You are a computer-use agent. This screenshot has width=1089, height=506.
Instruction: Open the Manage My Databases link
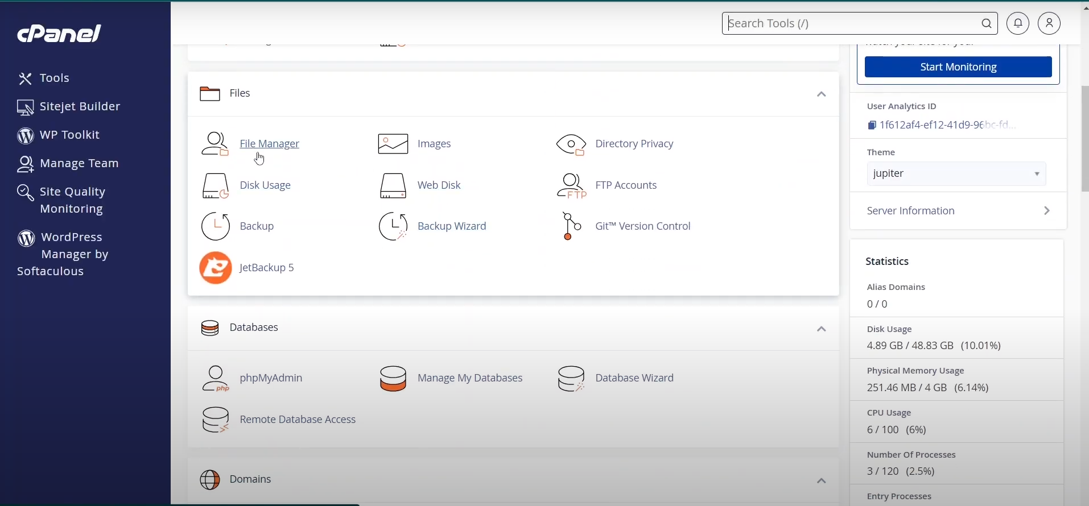469,378
